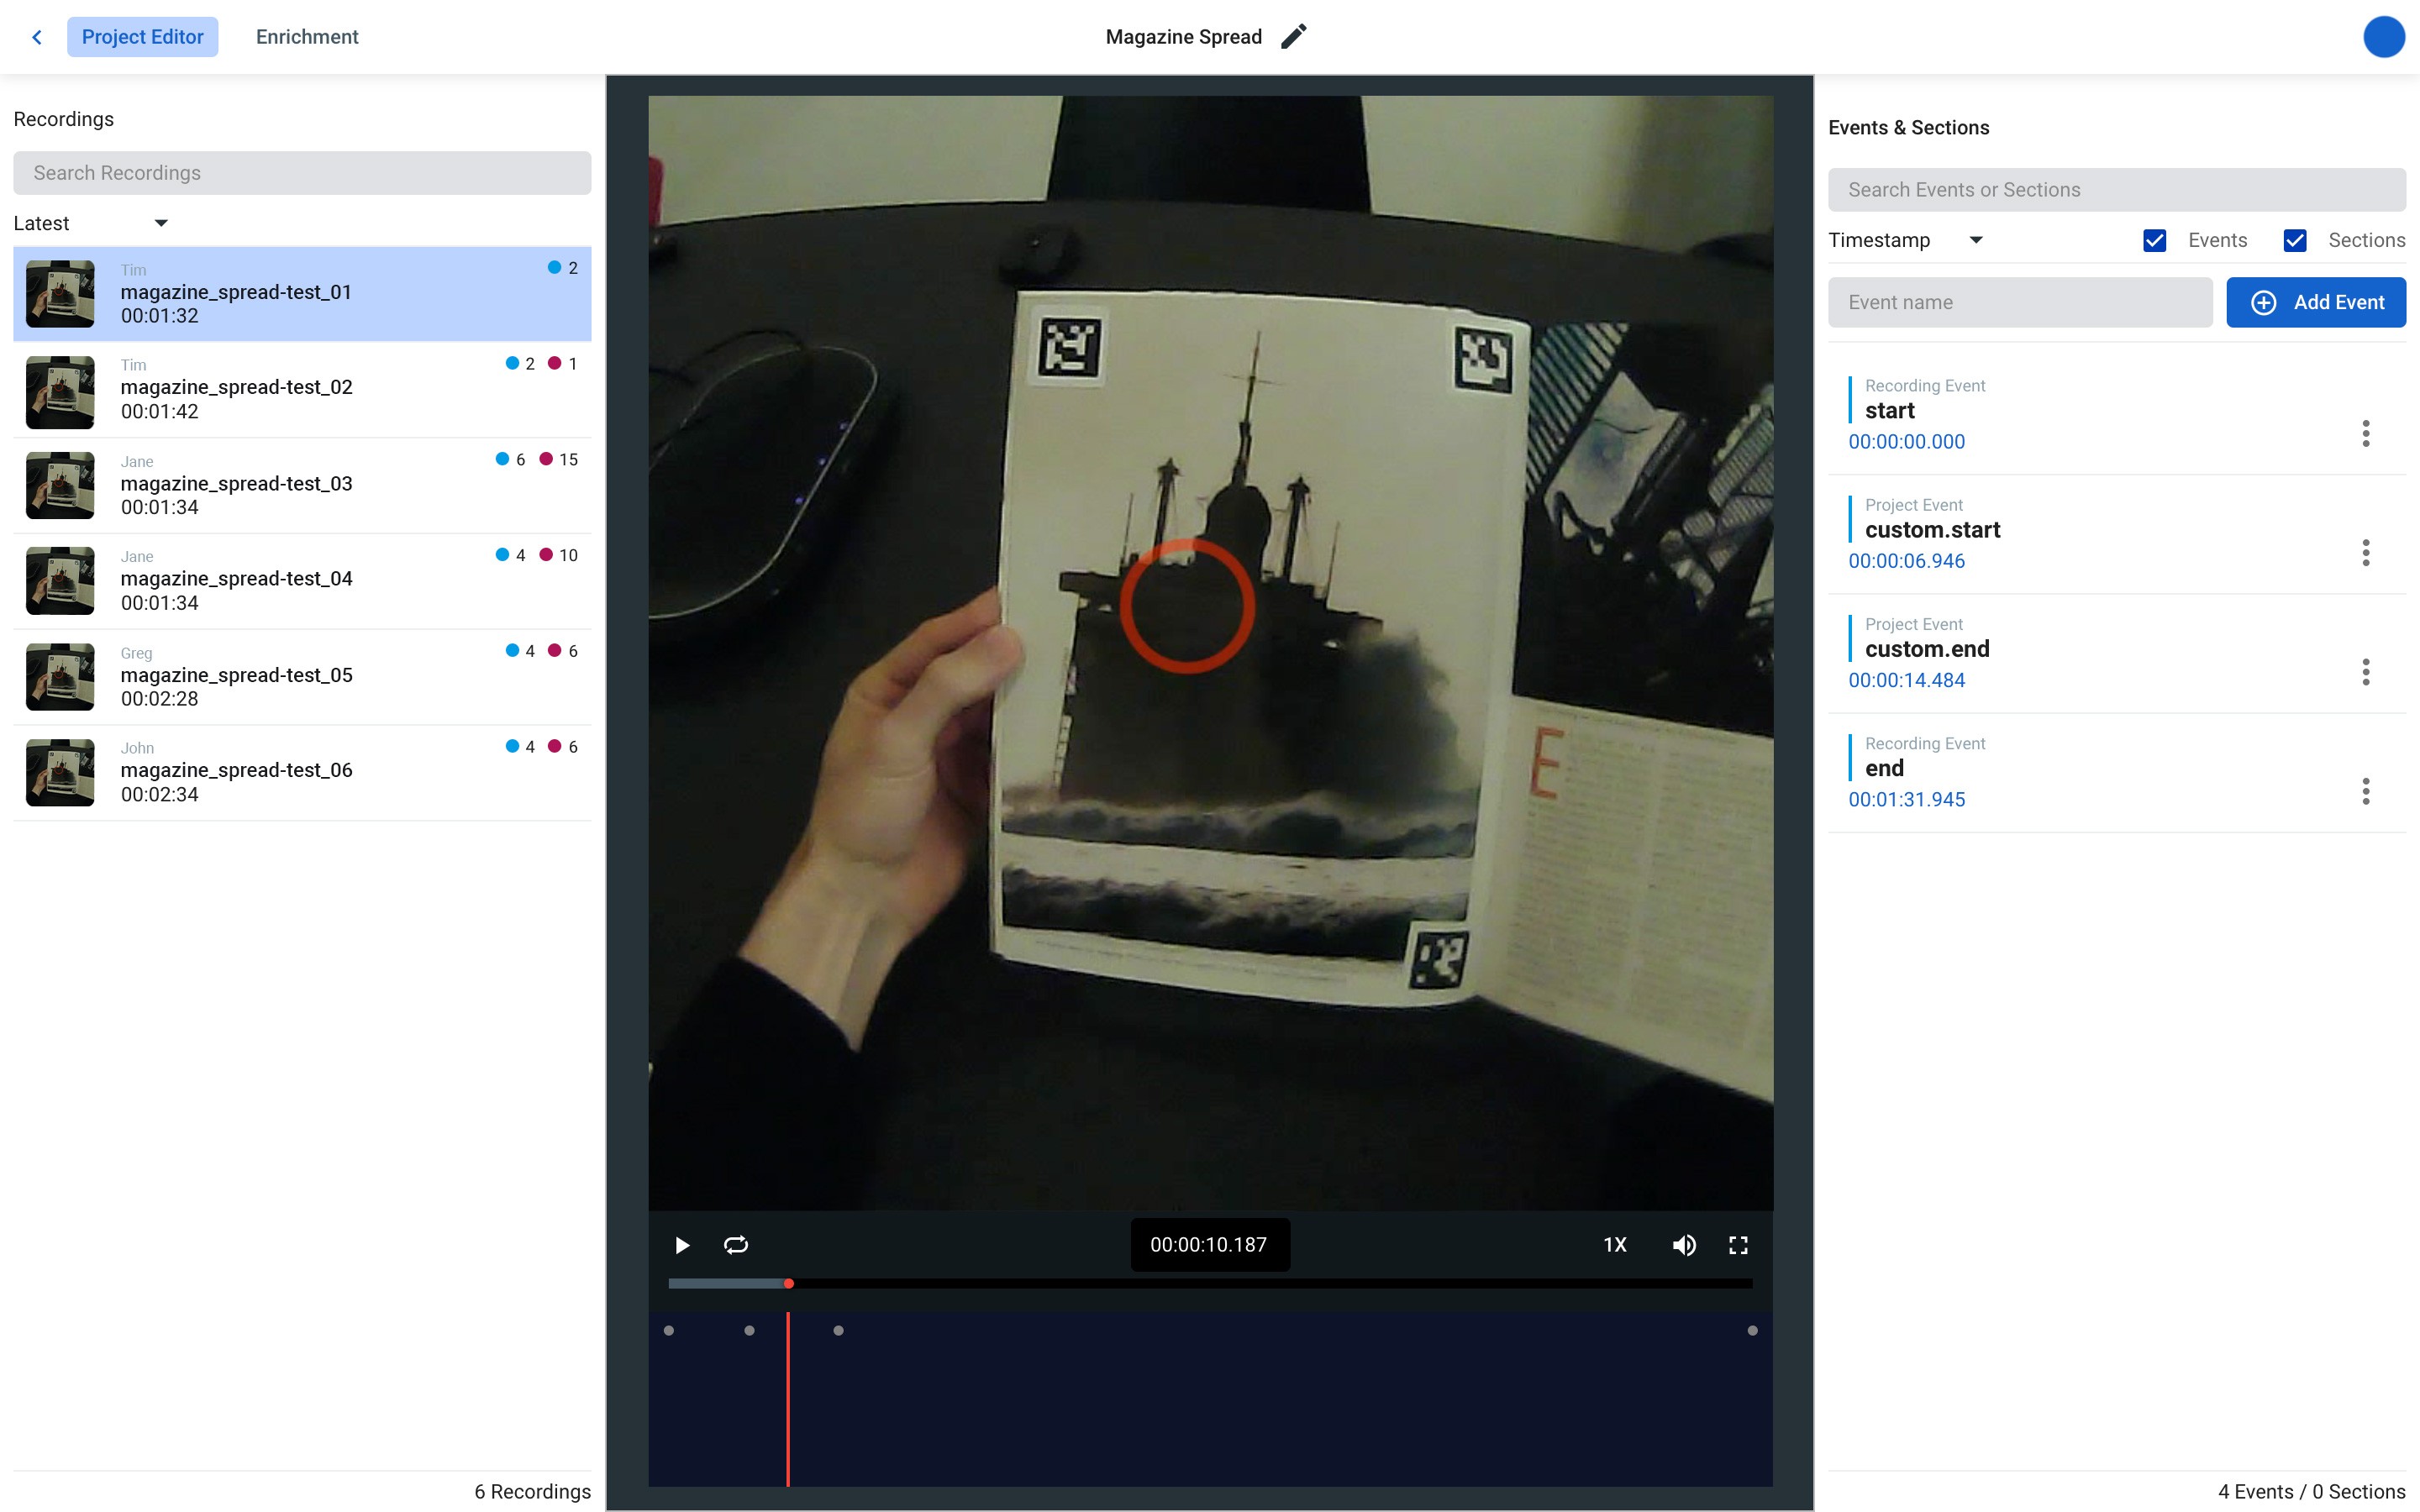This screenshot has height=1512, width=2420.
Task: Change the 1X playback speed
Action: (1615, 1244)
